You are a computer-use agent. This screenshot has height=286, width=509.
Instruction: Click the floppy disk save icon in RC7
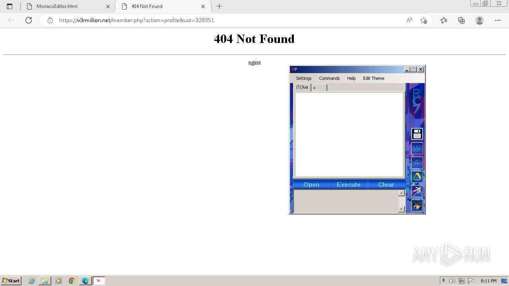point(417,134)
